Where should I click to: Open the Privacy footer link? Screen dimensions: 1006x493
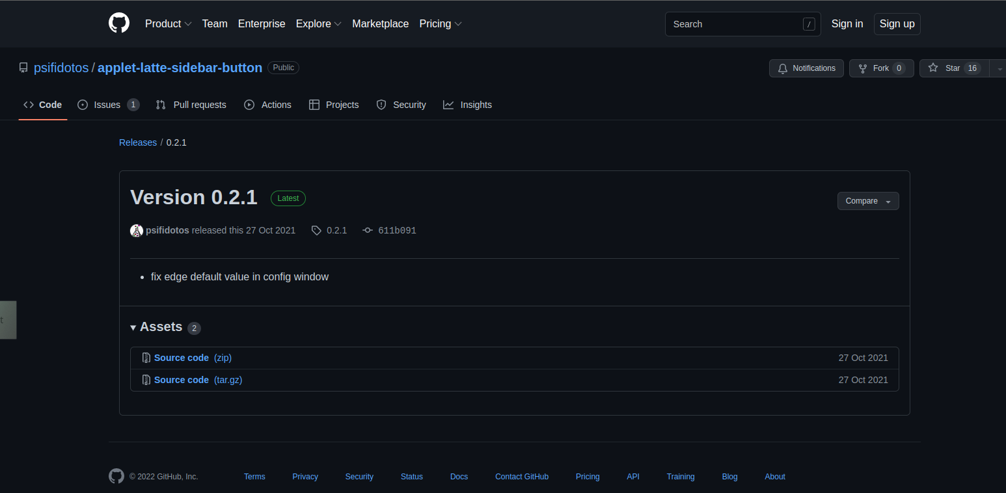click(x=305, y=477)
